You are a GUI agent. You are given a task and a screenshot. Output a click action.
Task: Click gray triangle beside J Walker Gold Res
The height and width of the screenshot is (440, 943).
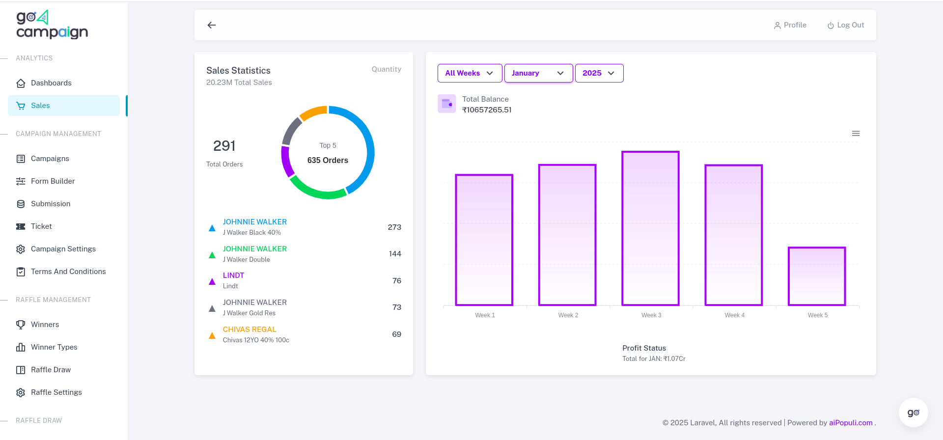click(x=212, y=308)
